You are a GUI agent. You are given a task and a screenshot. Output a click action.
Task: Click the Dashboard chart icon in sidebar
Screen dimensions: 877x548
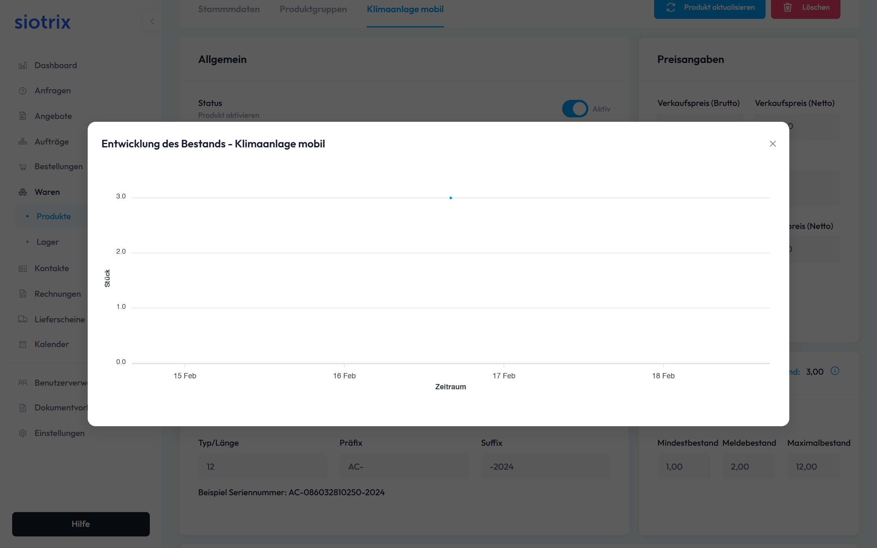[23, 65]
